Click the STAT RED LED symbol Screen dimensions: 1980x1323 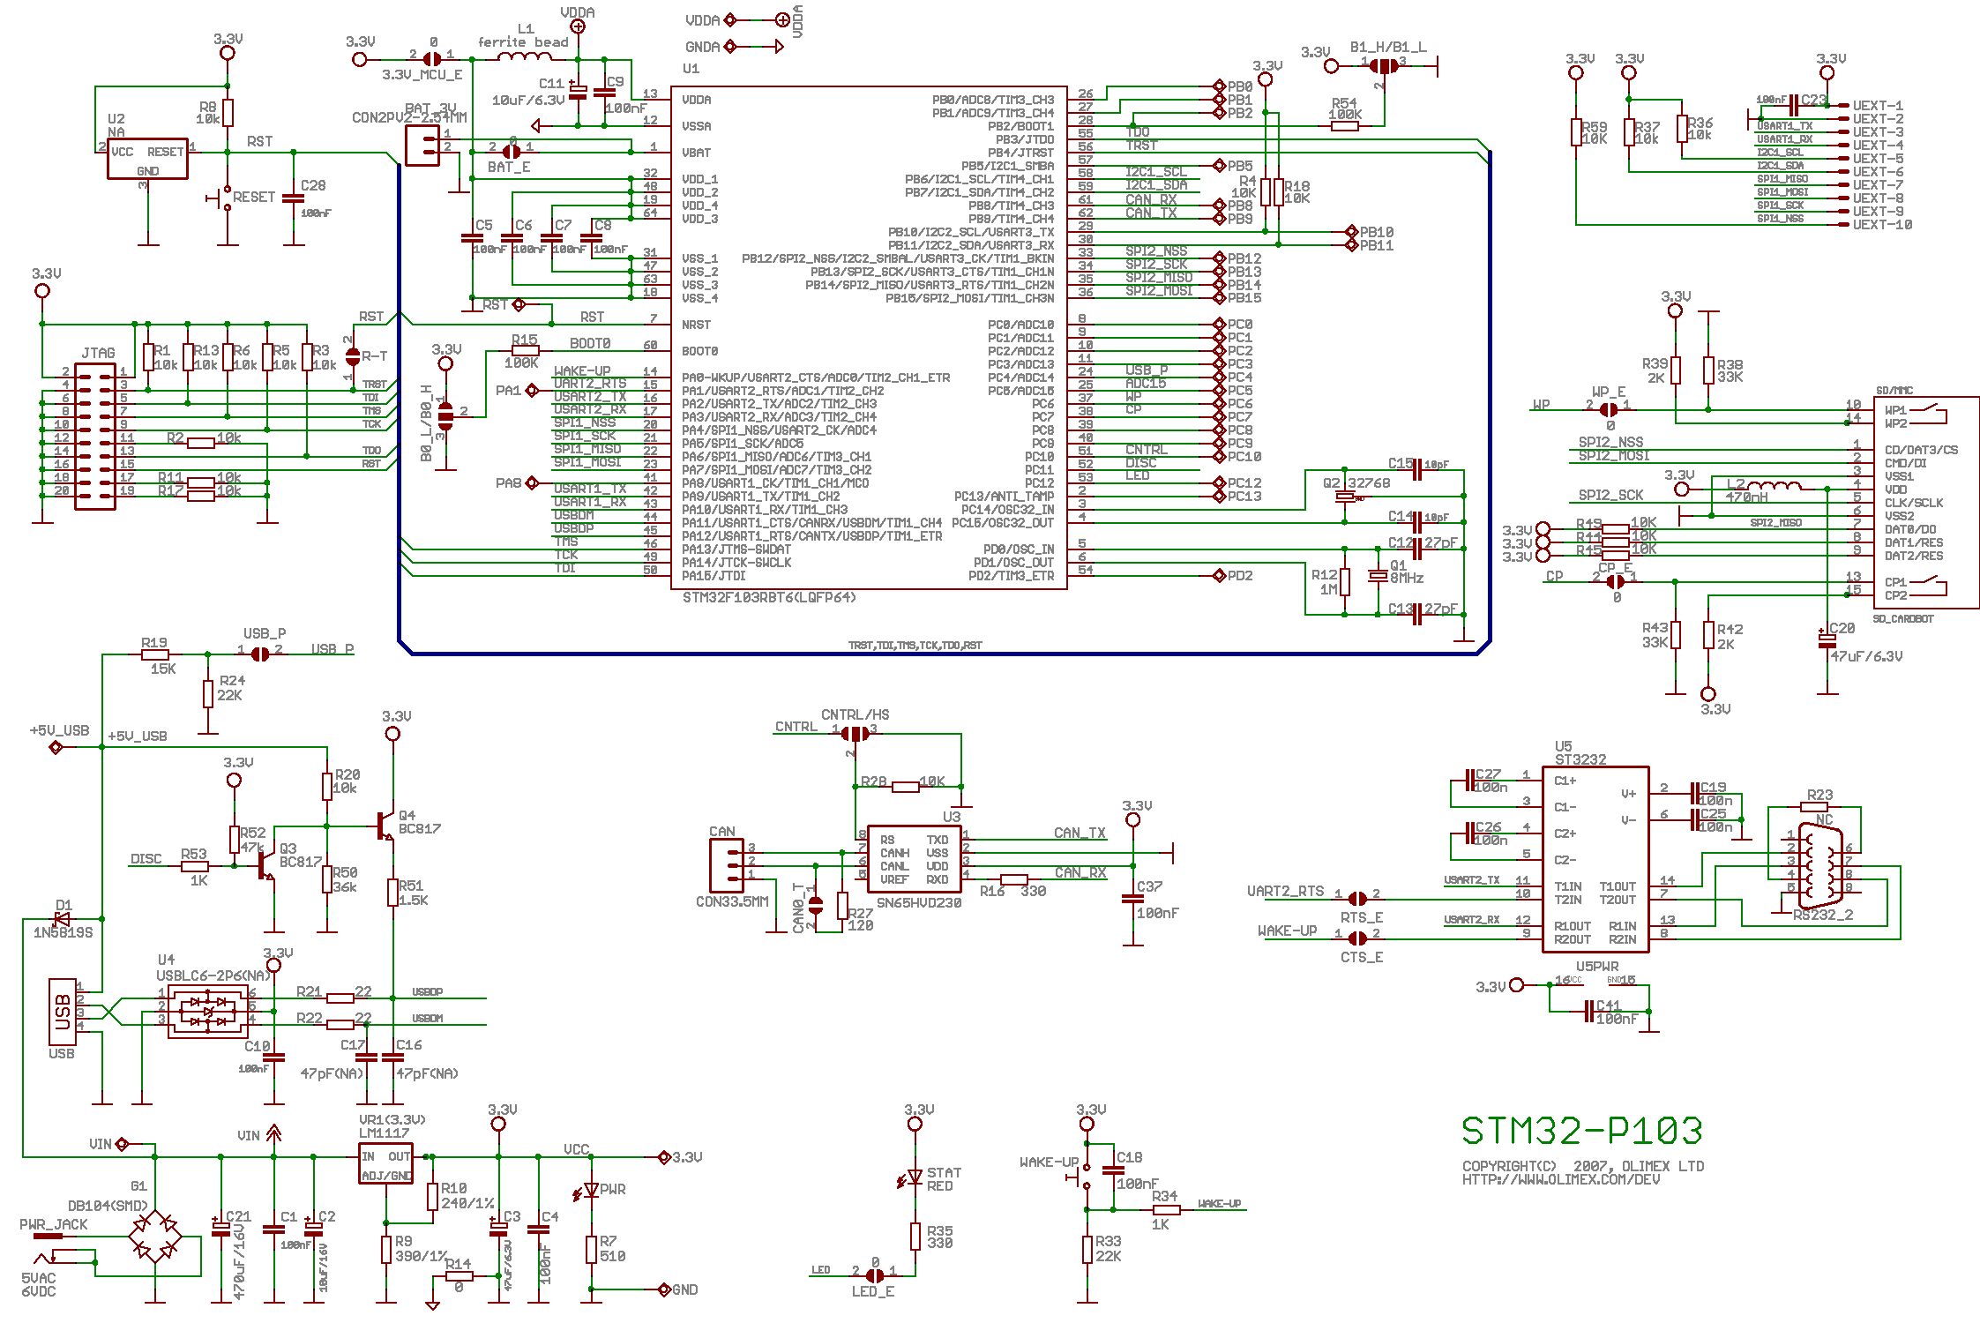tap(915, 1177)
